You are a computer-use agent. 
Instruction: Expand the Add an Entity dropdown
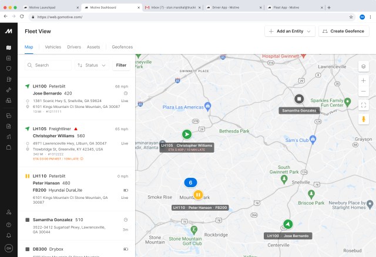click(290, 31)
